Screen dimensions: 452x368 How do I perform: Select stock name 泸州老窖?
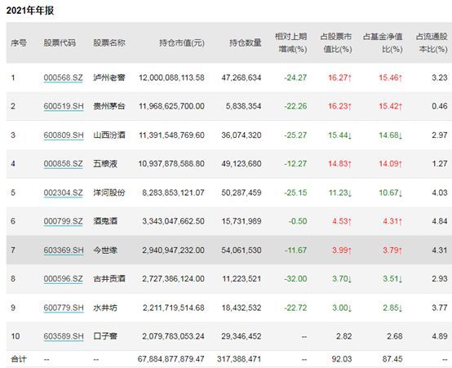coord(109,78)
